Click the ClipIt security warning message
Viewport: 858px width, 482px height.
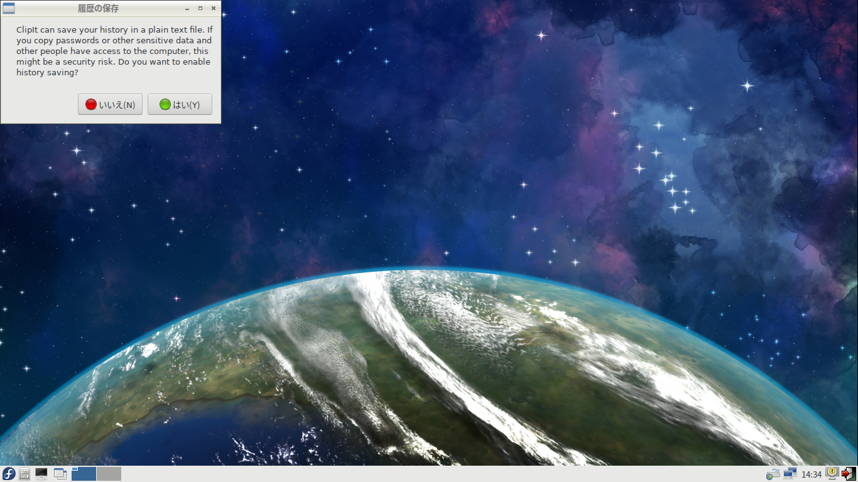114,51
